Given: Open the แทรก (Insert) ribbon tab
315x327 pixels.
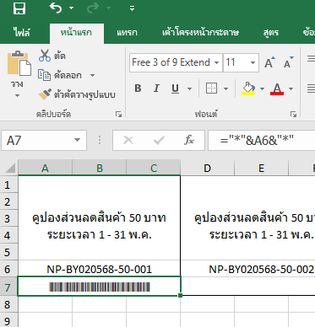Looking at the screenshot, I should pos(127,33).
